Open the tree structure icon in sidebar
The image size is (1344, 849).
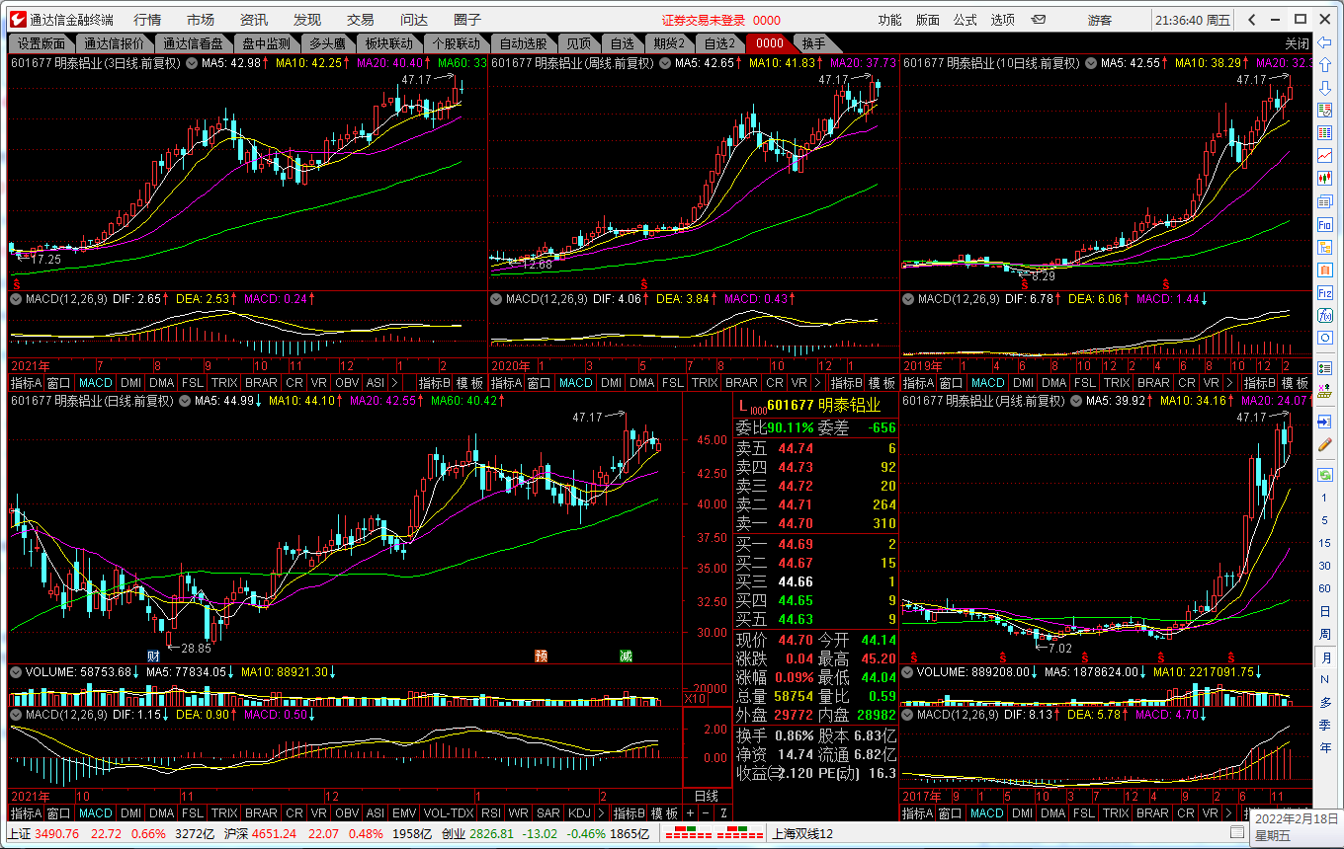tap(1325, 247)
